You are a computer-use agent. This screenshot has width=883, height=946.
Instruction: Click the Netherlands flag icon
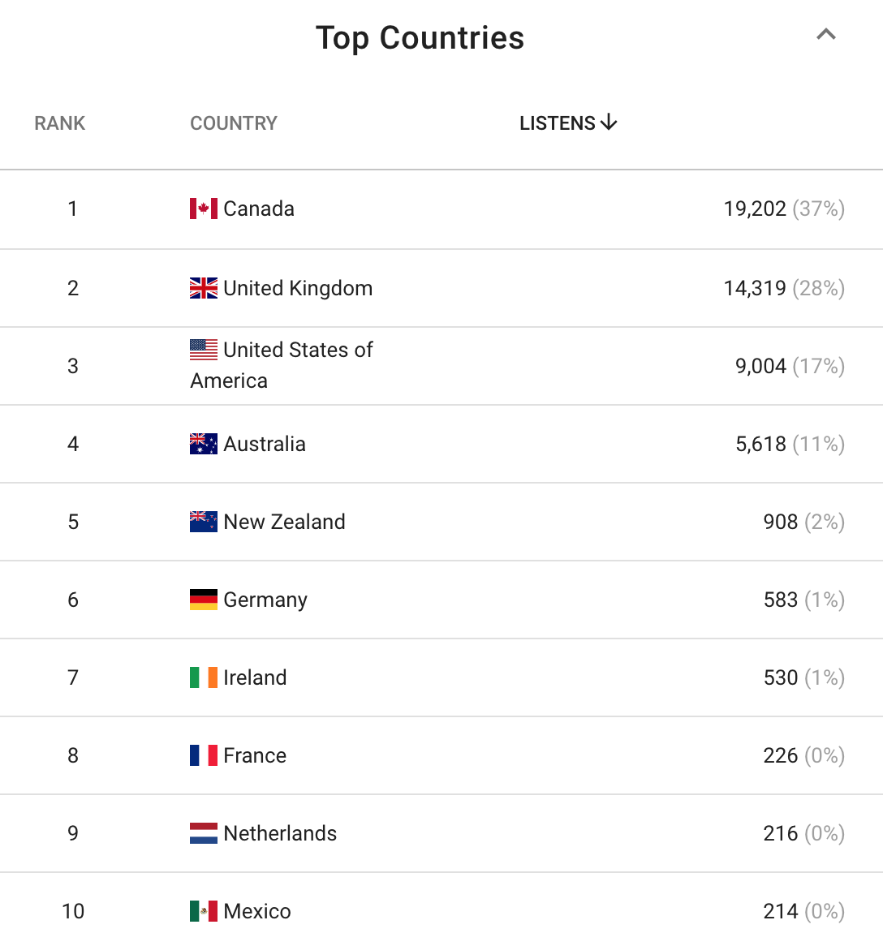tap(204, 833)
